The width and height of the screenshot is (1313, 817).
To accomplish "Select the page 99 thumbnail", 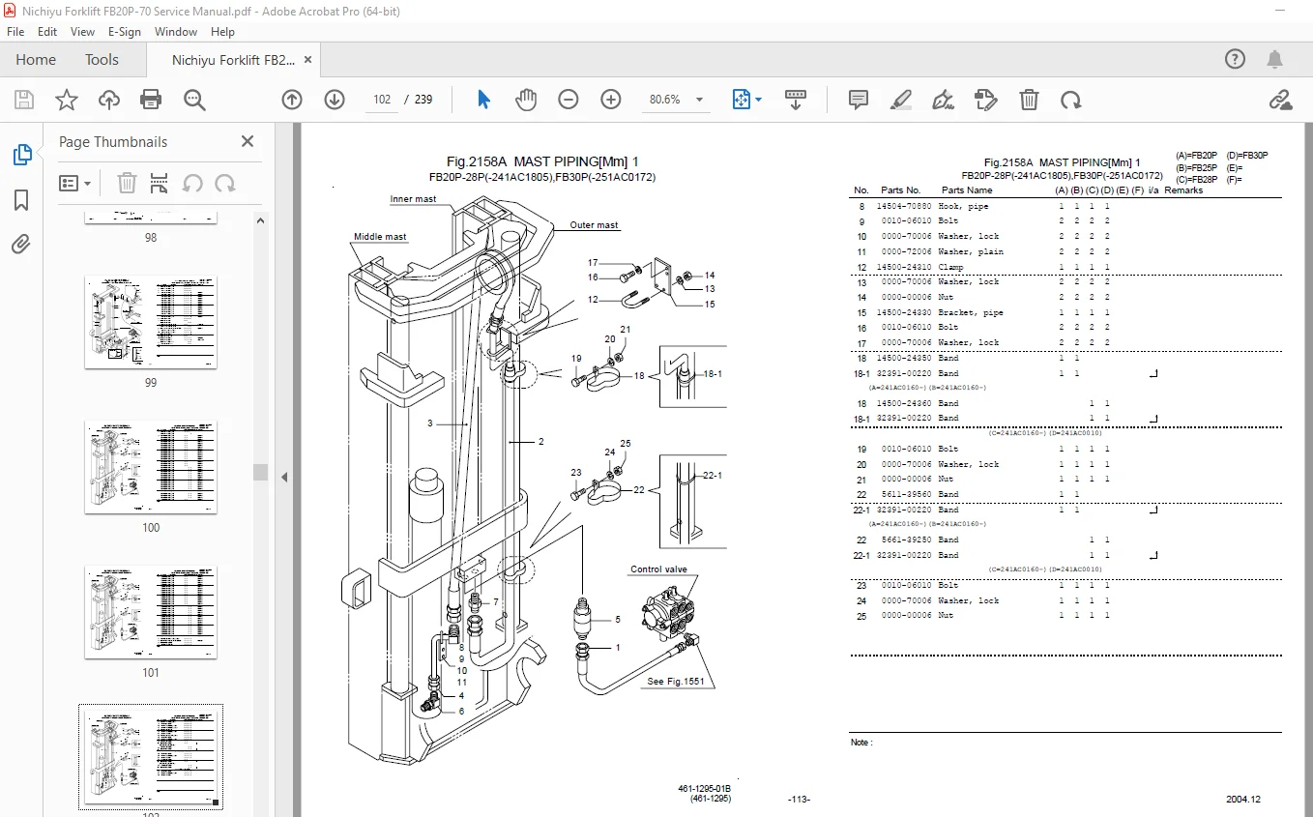I will [x=151, y=323].
